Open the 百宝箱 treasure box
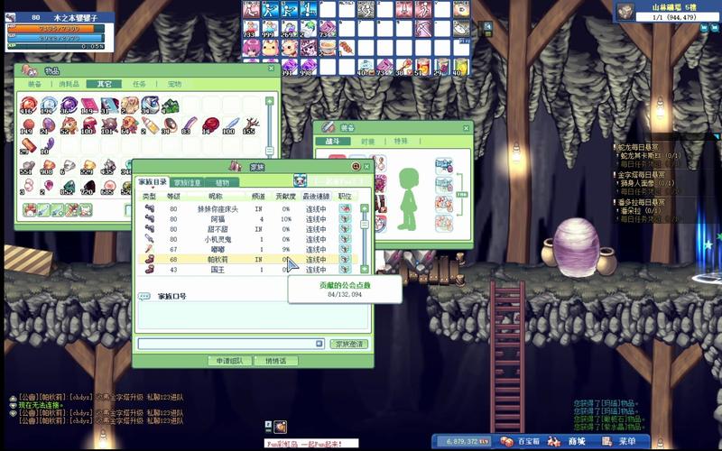 [x=520, y=441]
